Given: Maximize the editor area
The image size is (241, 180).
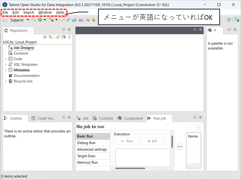Looking at the screenshot, I should [x=201, y=29].
